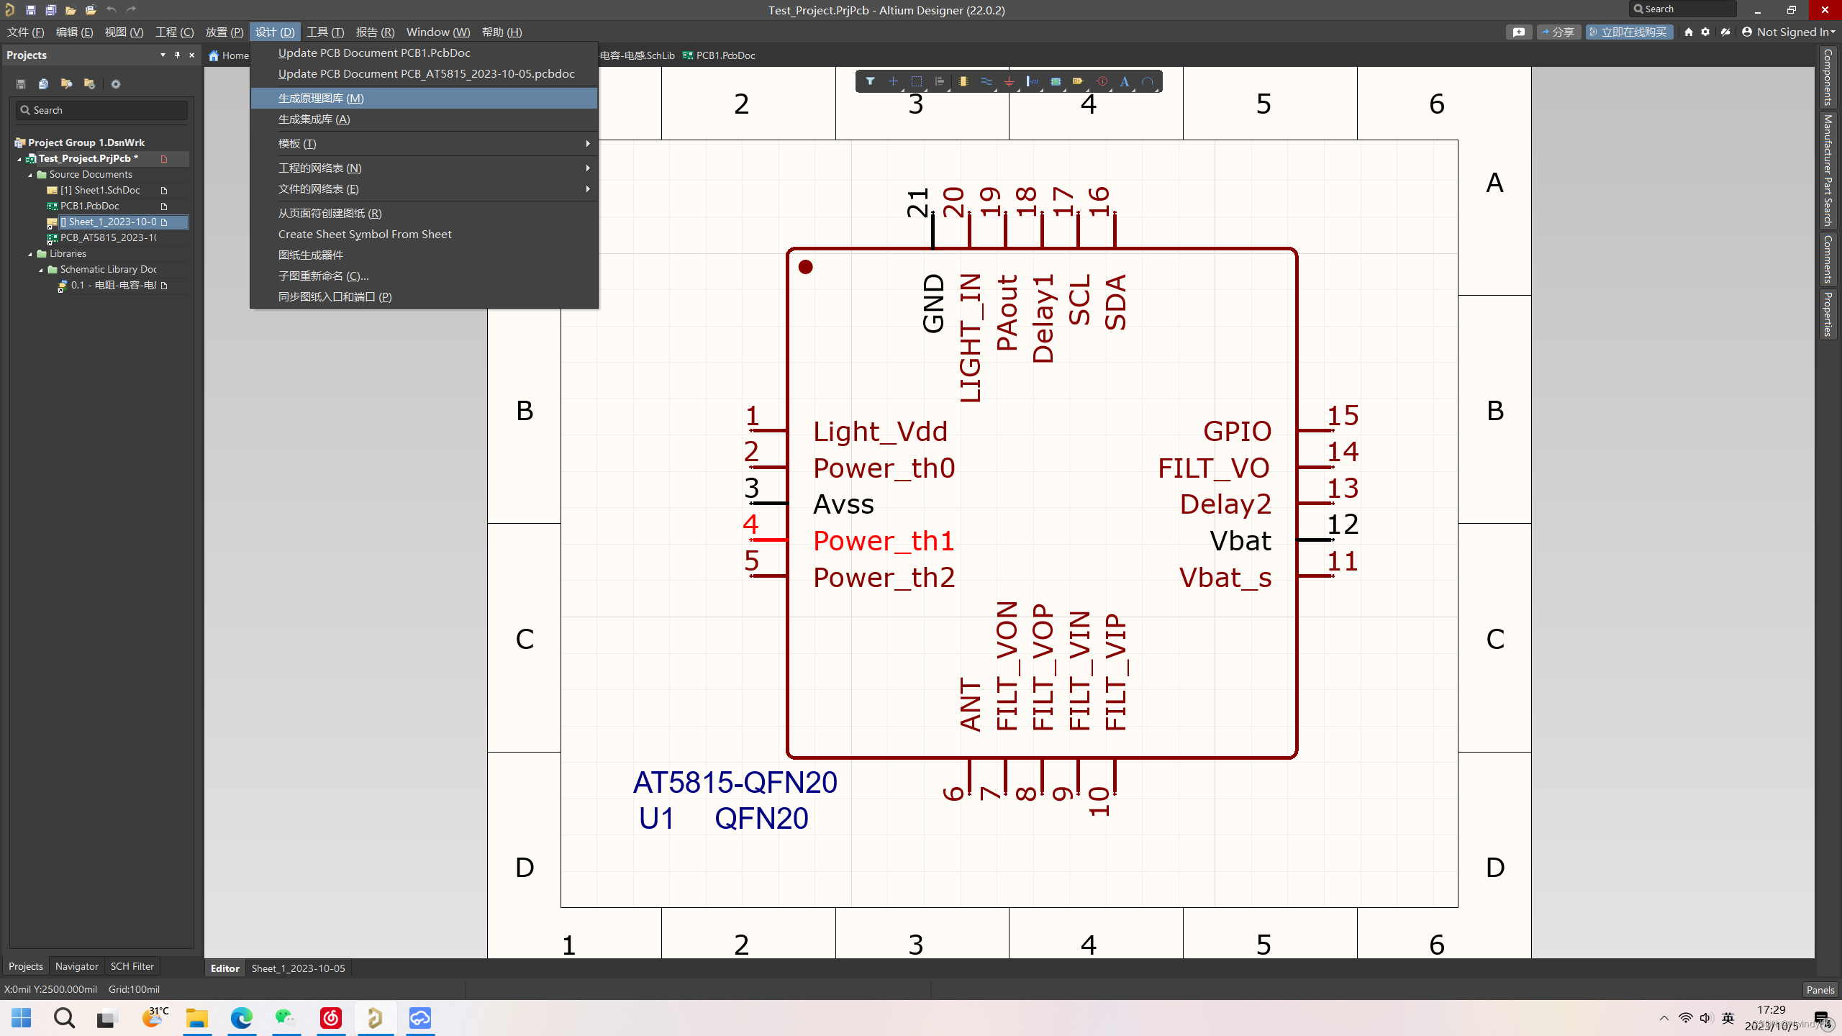Image resolution: width=1842 pixels, height=1036 pixels.
Task: Click the Panels button in status bar
Action: pos(1820,990)
